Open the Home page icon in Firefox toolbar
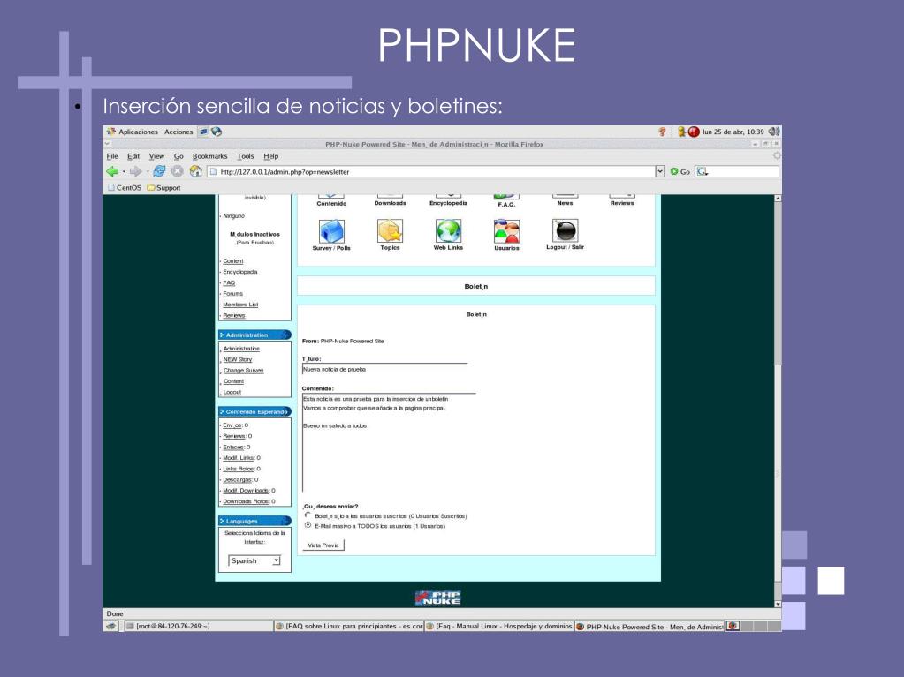This screenshot has width=904, height=677. pos(195,171)
